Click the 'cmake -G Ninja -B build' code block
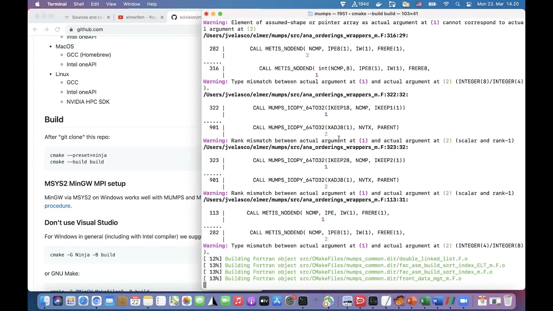 [123, 255]
